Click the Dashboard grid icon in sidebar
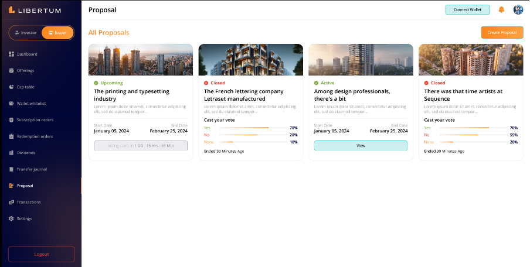 point(11,54)
